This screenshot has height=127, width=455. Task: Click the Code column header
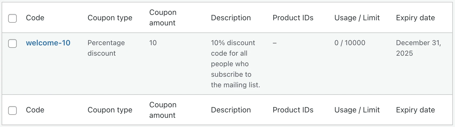tap(35, 18)
